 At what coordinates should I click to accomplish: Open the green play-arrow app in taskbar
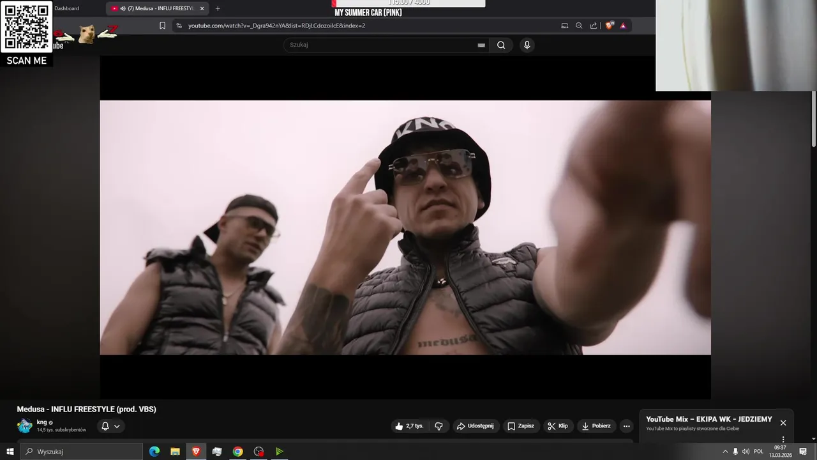tap(279, 452)
